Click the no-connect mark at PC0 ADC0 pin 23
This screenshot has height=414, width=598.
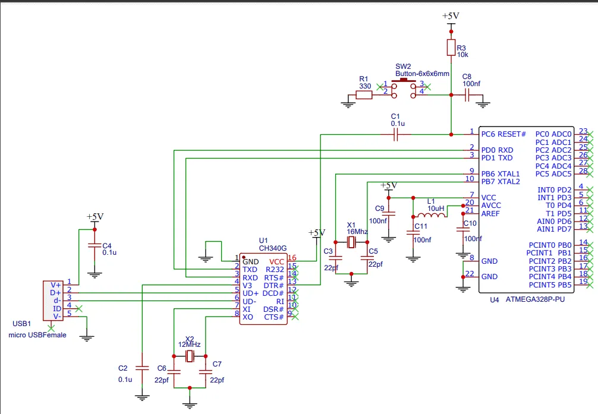tap(590, 135)
